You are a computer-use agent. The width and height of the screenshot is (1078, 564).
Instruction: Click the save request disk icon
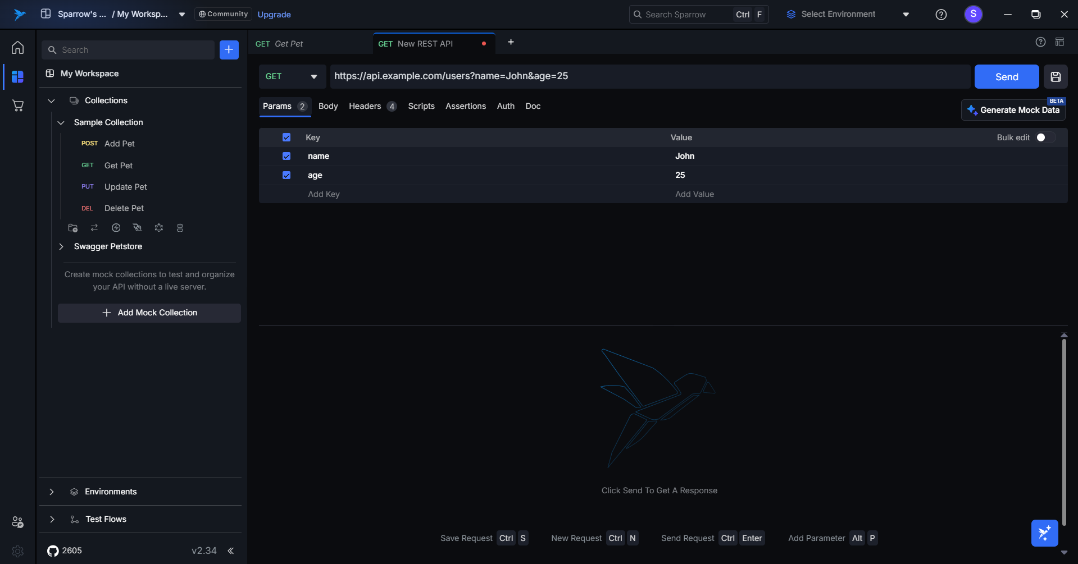pos(1056,77)
